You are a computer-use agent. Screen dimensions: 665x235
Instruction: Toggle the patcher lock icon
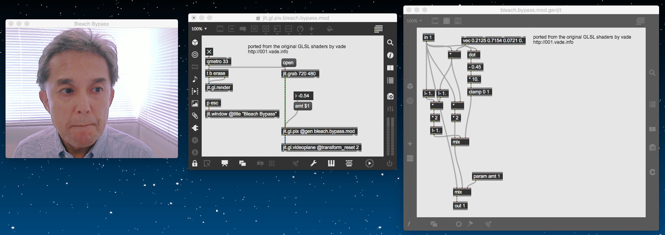click(195, 163)
